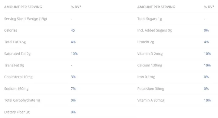Click the right % DV* column header
218x118 pixels.
click(209, 7)
